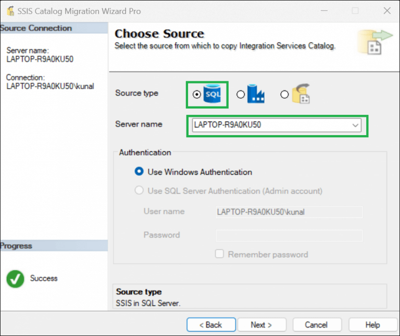Expand the Server name dropdown arrow
Screen dimensions: 400x336
(356, 126)
